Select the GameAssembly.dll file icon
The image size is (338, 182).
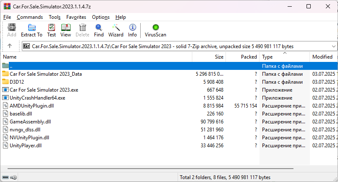(x=5, y=121)
